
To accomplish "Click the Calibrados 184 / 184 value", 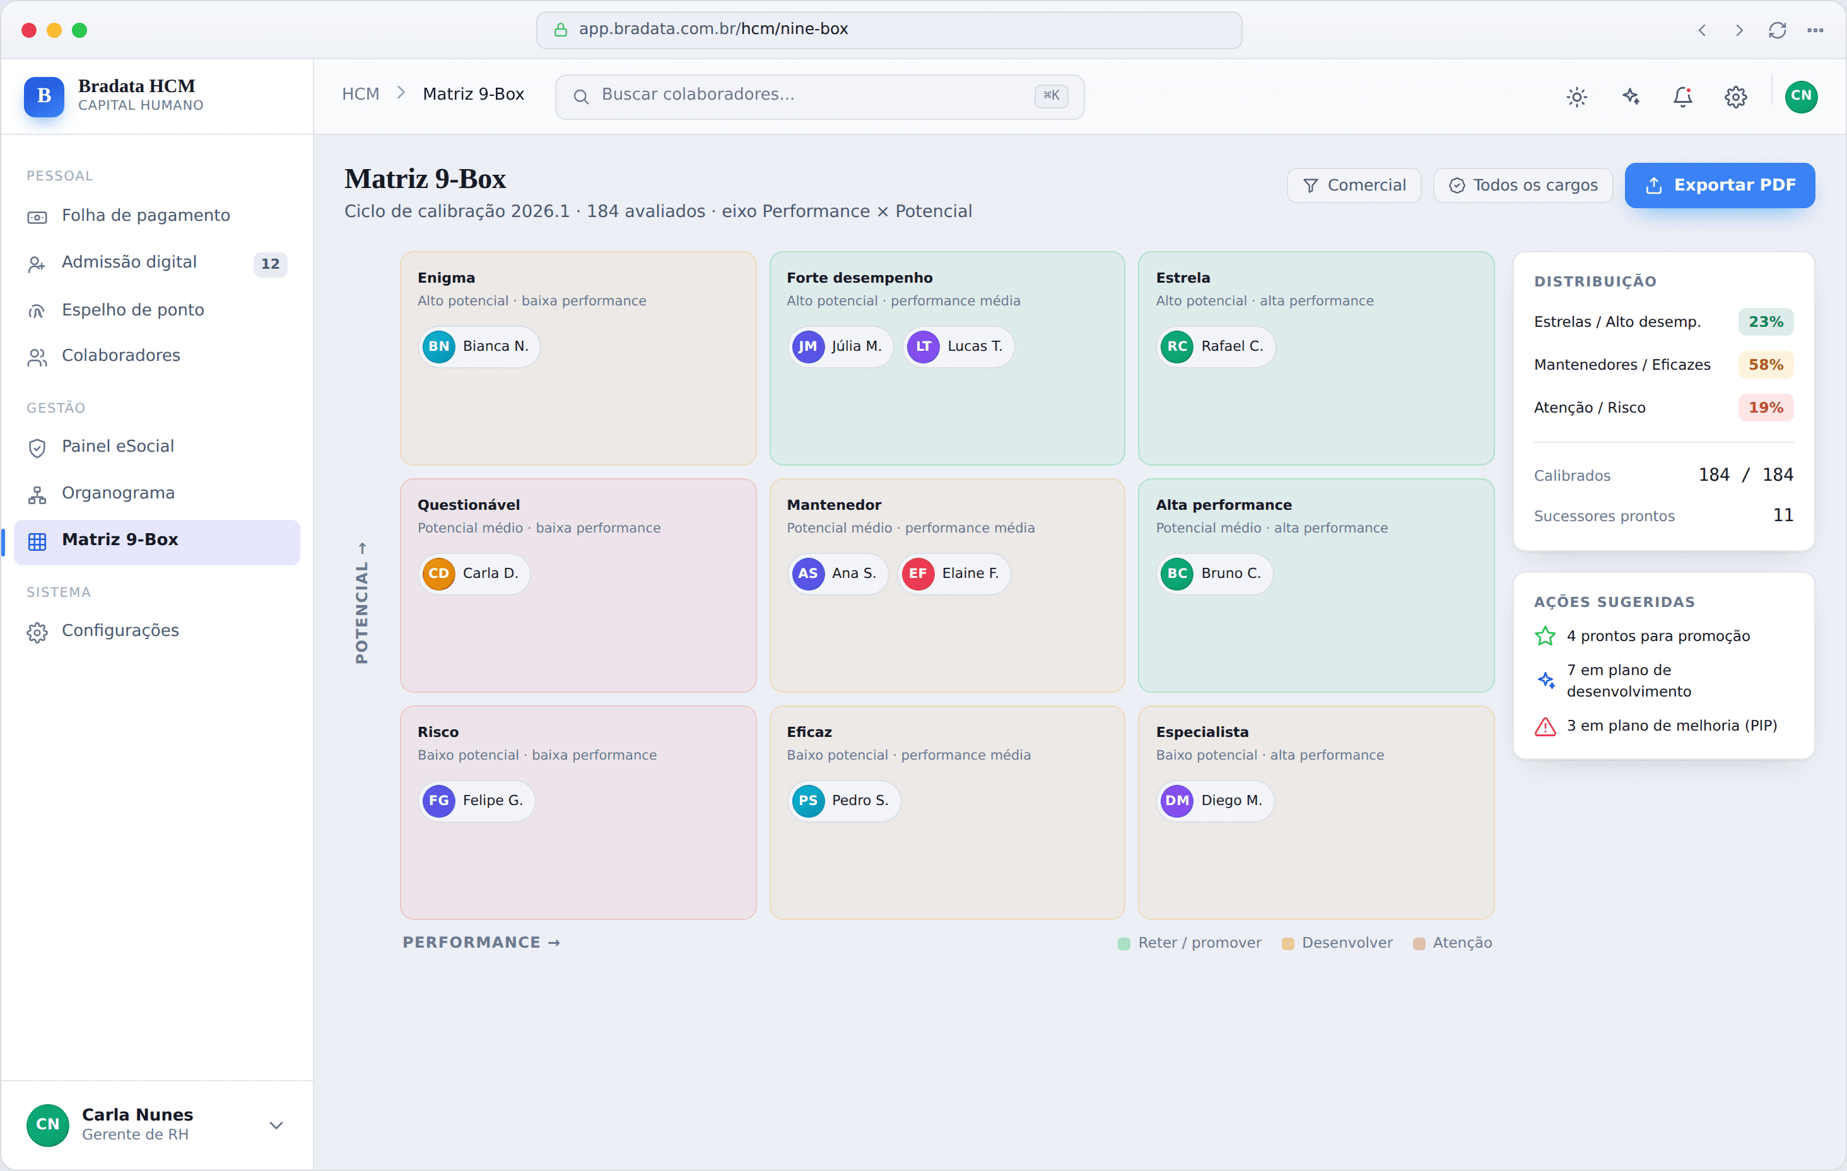I will [x=1745, y=475].
